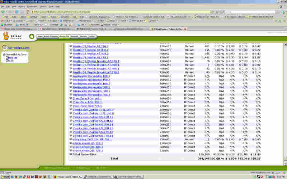Open the GameBrink.Com sidebar link
The image size is (287, 179).
(18, 48)
